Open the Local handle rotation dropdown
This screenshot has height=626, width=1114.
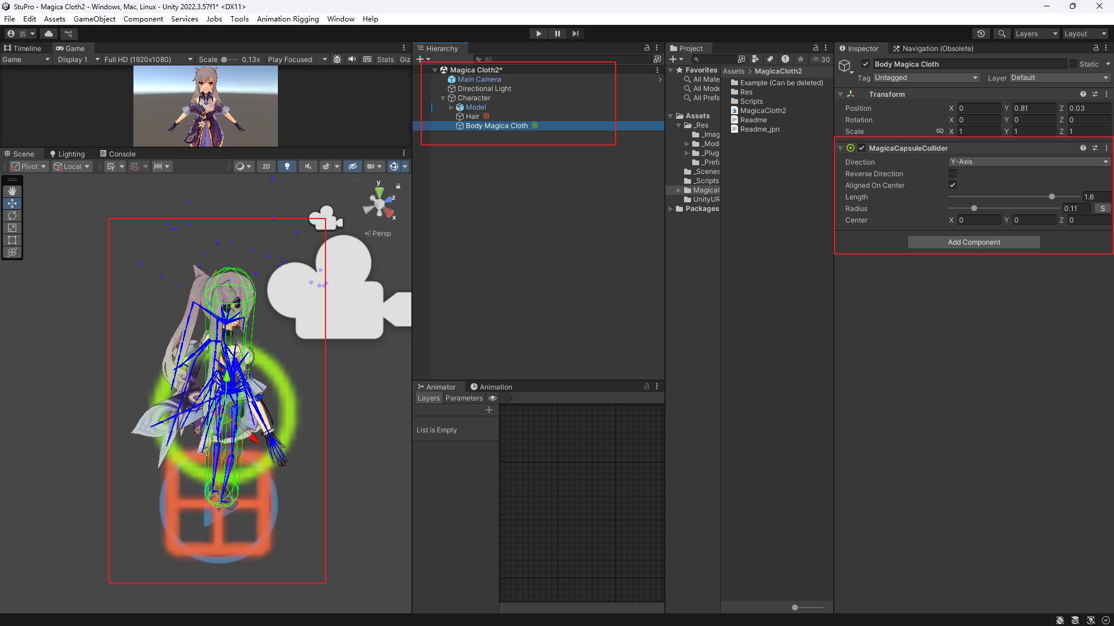point(72,166)
